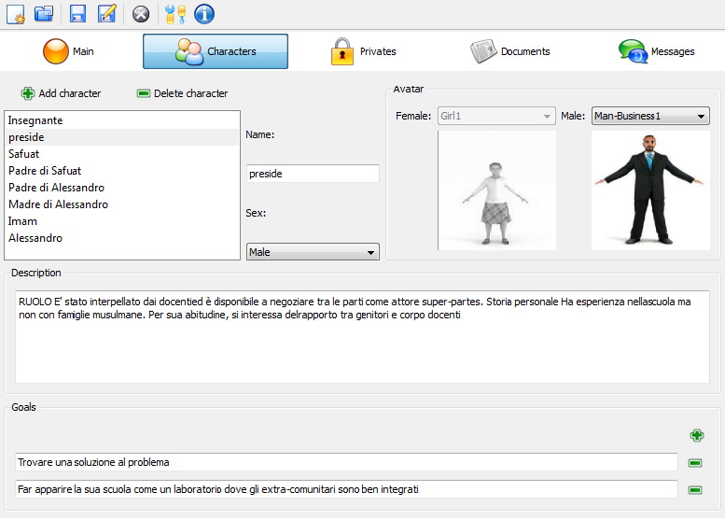
Task: Open the Female avatar Girl1 dropdown
Action: click(496, 117)
